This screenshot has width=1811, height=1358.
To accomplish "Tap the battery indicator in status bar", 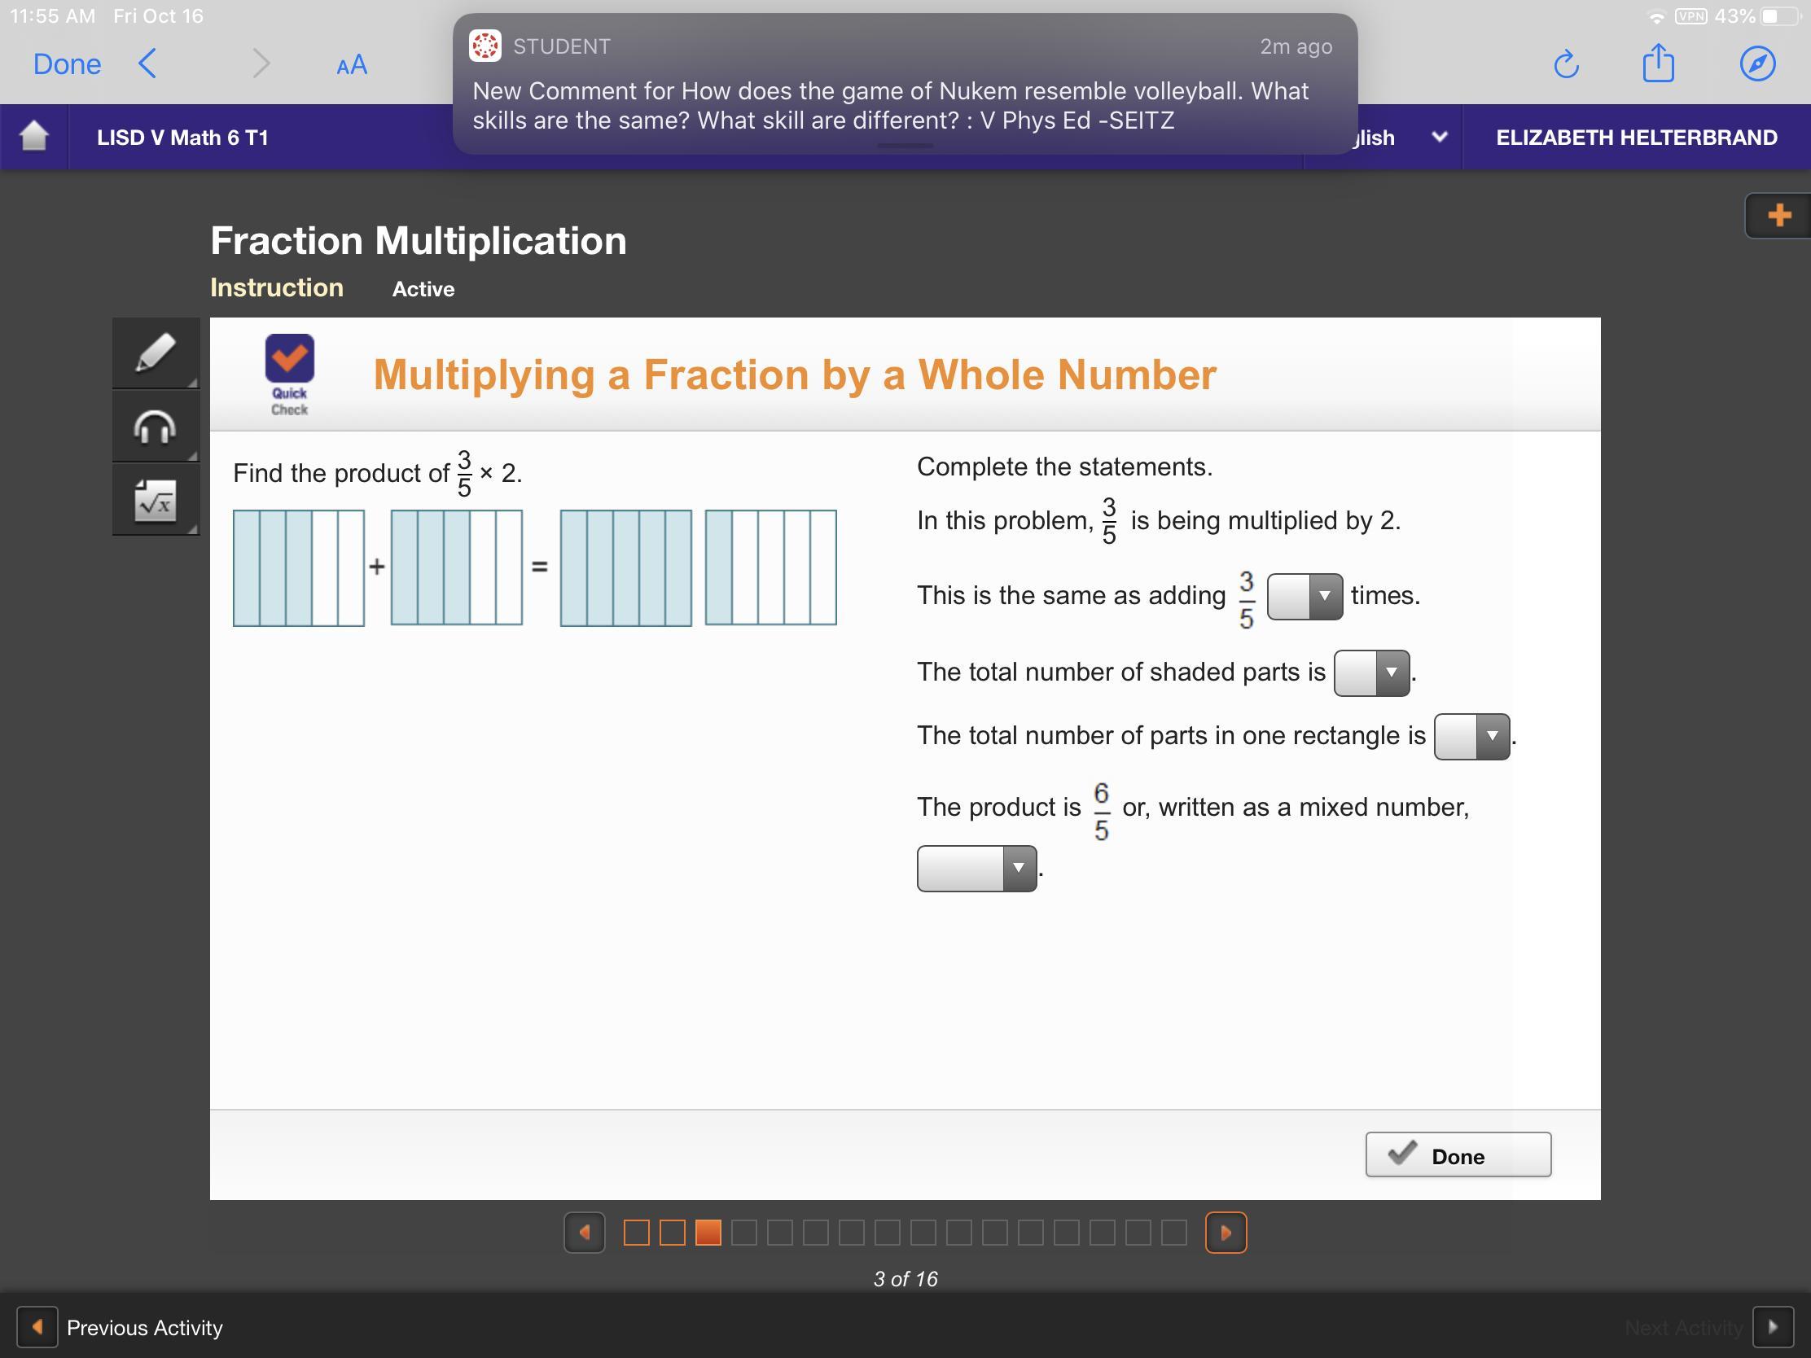I will point(1780,16).
